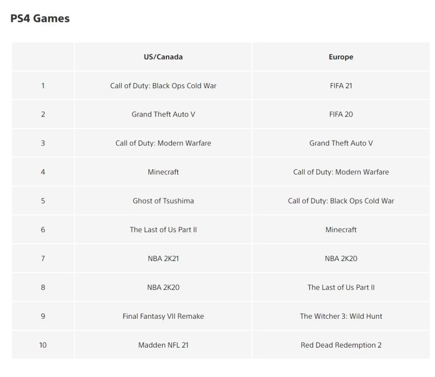
Task: Click Minecraft in the US/Canada column
Action: coord(163,172)
